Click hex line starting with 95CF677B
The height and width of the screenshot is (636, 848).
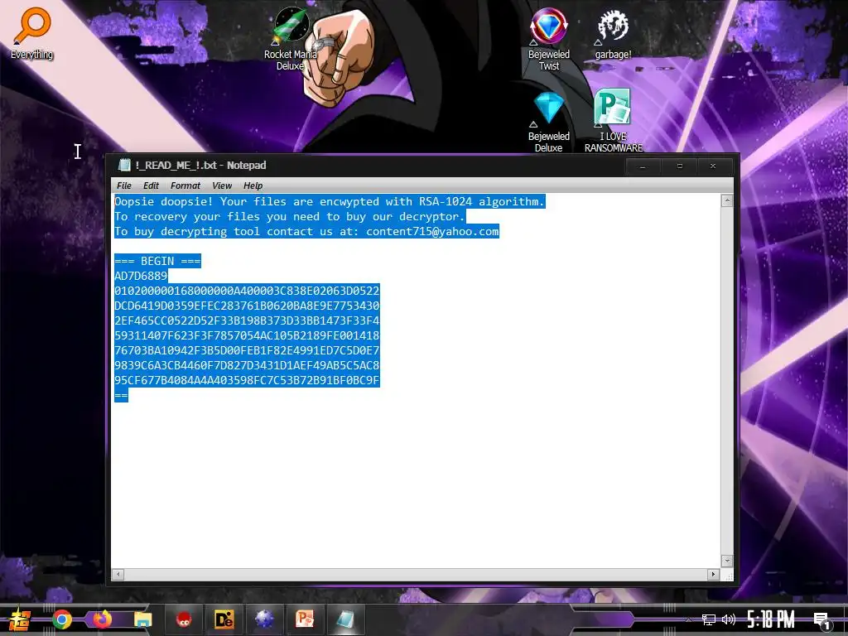(247, 380)
